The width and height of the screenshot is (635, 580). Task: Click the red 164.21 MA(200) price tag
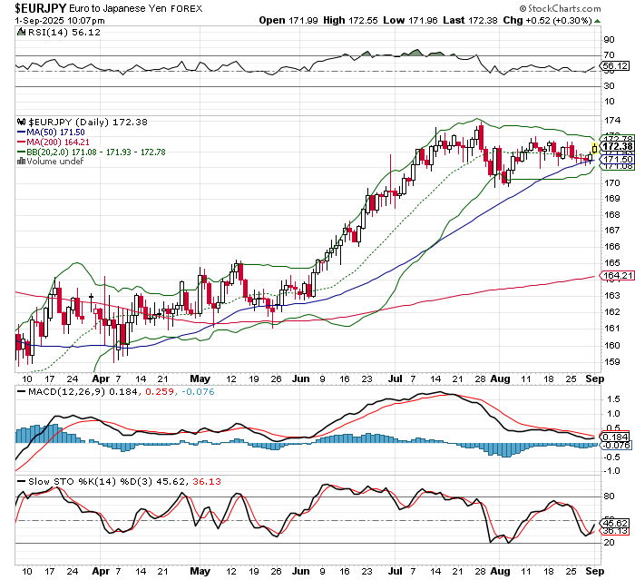(615, 276)
